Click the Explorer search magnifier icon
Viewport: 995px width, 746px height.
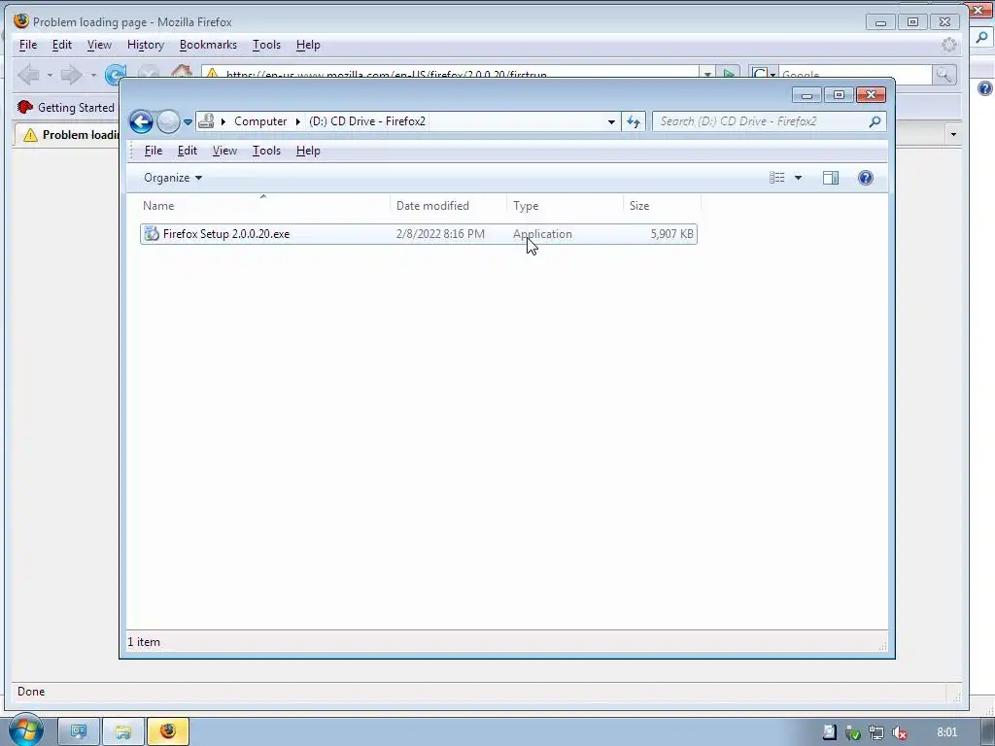point(875,121)
